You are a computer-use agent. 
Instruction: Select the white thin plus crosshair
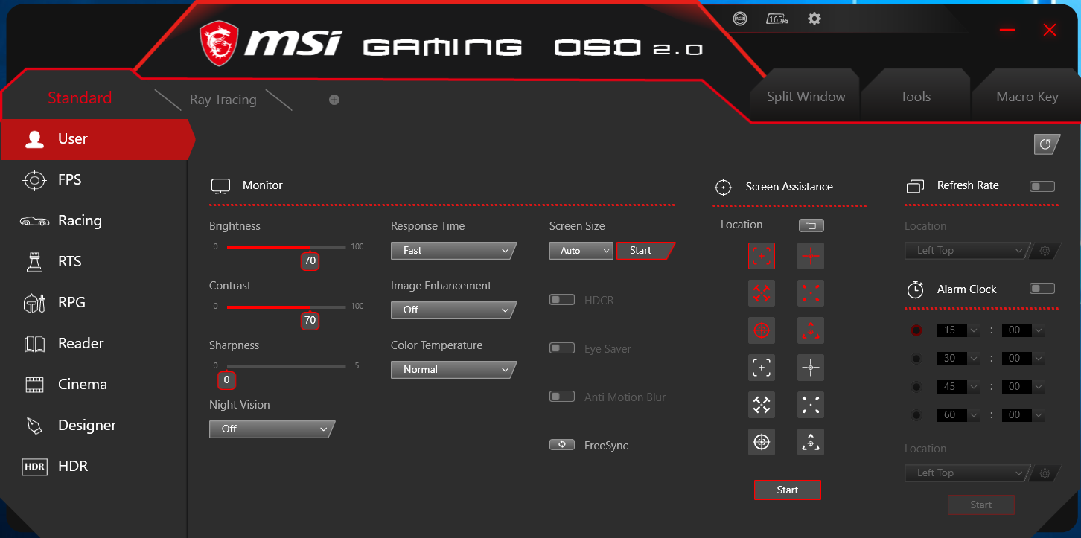[x=811, y=368]
